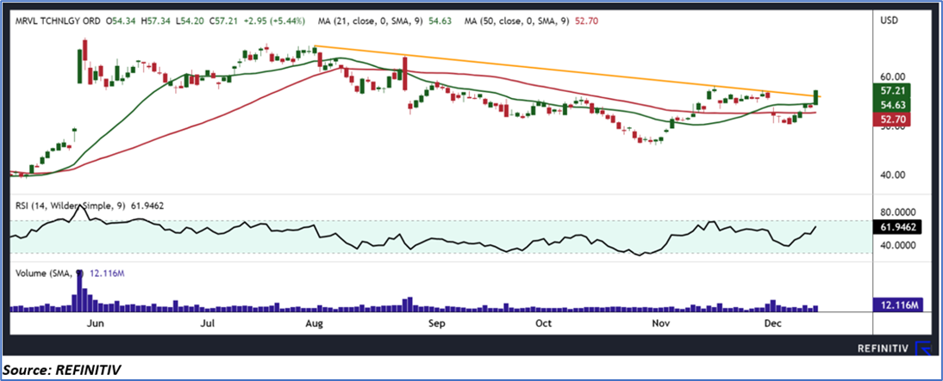
Task: Click the 80.0000 RSI axis label
Action: click(x=900, y=213)
